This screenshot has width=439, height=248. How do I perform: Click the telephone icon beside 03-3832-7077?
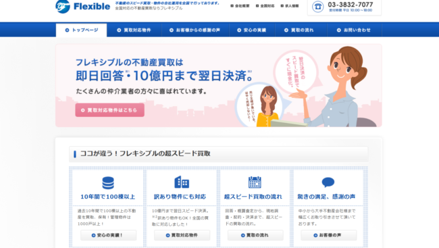(x=318, y=7)
